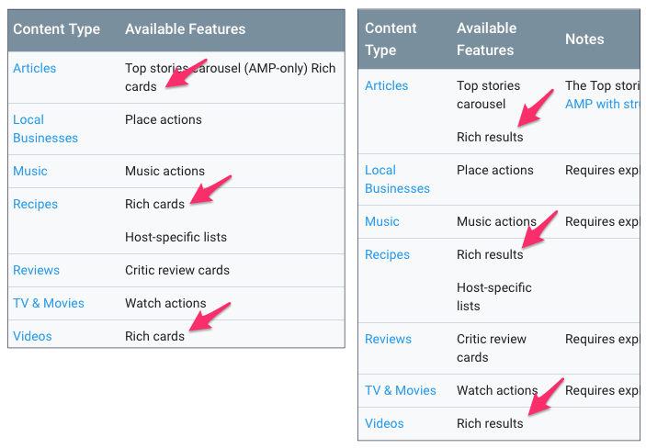Click the Videos link in left table
Screen dimensions: 646x448
tap(32, 336)
